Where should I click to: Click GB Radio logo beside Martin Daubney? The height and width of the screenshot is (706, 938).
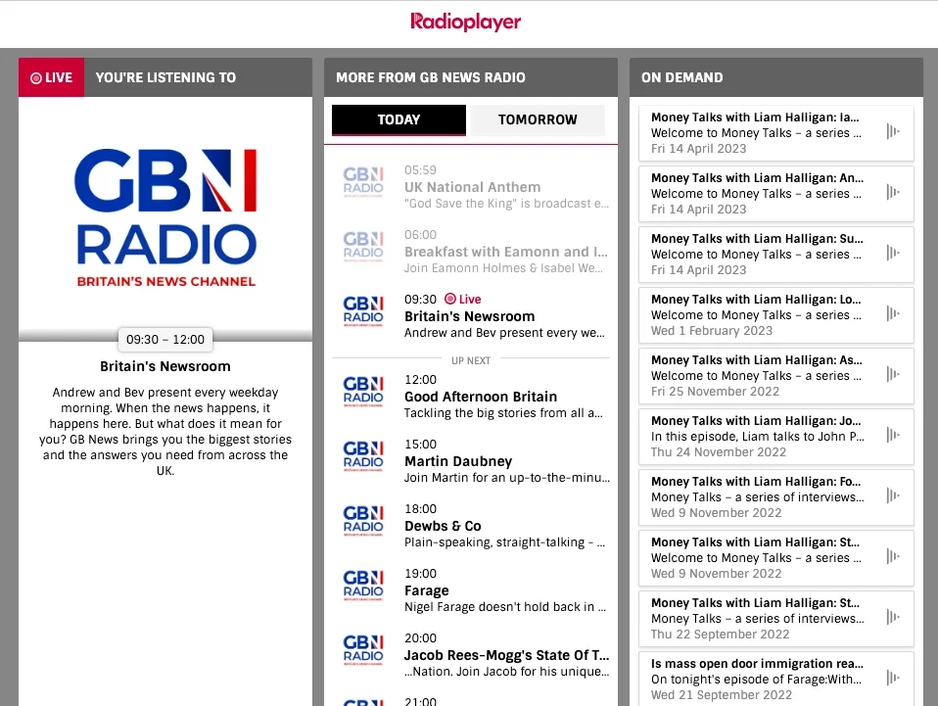[363, 456]
